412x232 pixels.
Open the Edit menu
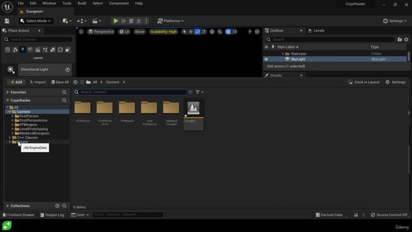tap(33, 3)
